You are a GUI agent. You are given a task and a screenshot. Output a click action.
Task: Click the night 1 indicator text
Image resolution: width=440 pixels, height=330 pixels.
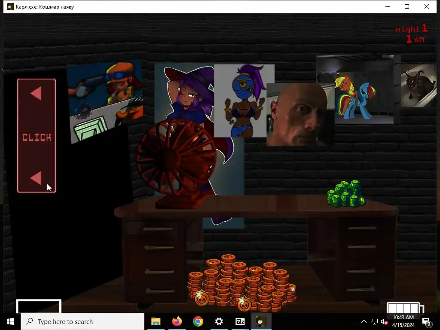coord(411,29)
